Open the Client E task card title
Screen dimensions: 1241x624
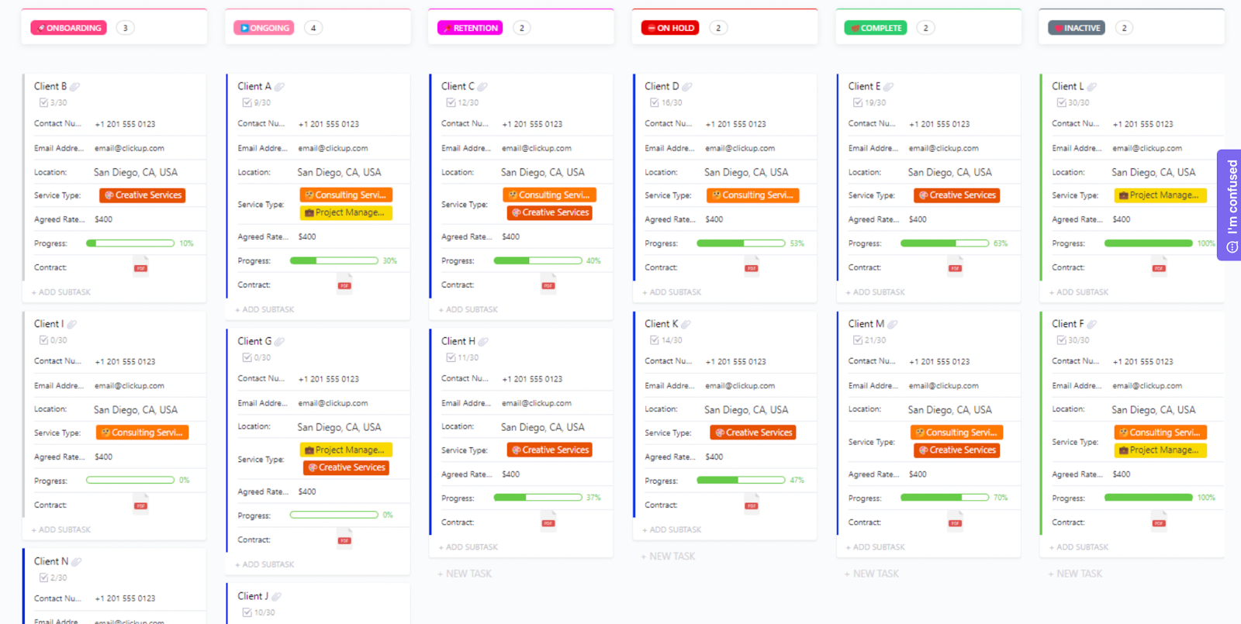(x=864, y=86)
